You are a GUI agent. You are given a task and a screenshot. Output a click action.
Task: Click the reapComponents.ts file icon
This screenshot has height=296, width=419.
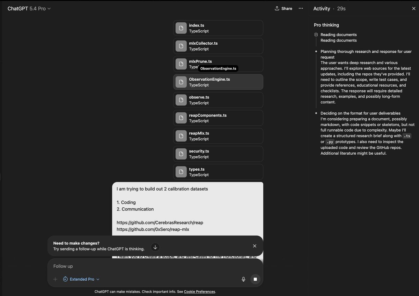[181, 118]
